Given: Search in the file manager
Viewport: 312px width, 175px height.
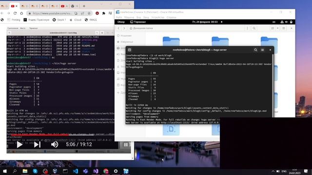Looking at the screenshot, I should (x=254, y=28).
